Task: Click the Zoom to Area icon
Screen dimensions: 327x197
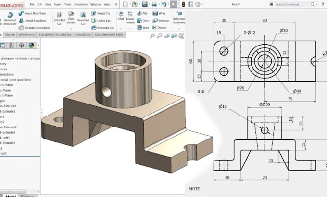Action: pyautogui.click(x=160, y=36)
